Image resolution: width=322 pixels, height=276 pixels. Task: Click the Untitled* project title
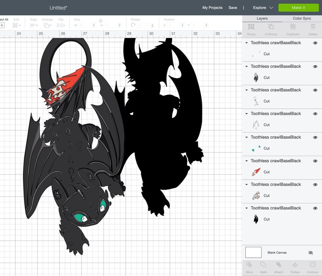pyautogui.click(x=58, y=8)
